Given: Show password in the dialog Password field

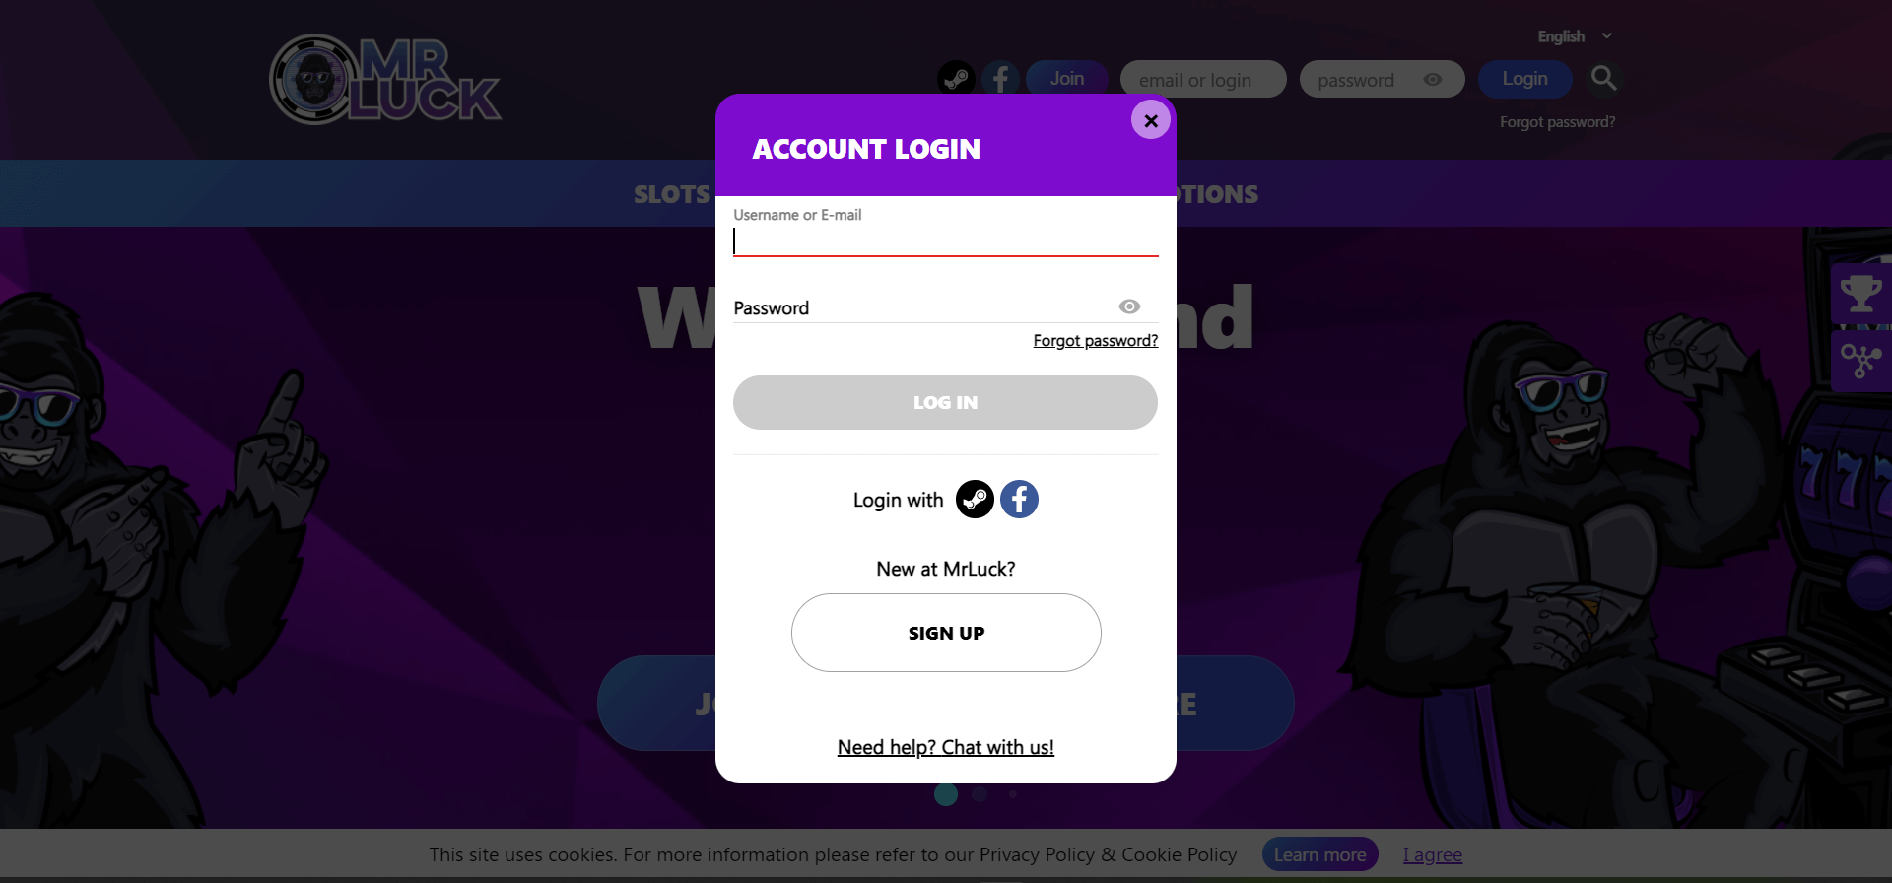Looking at the screenshot, I should point(1129,306).
